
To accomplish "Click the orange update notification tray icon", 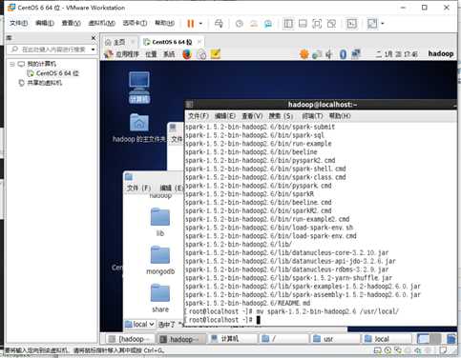I will click(304, 54).
